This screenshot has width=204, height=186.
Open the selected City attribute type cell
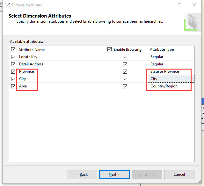(171, 79)
